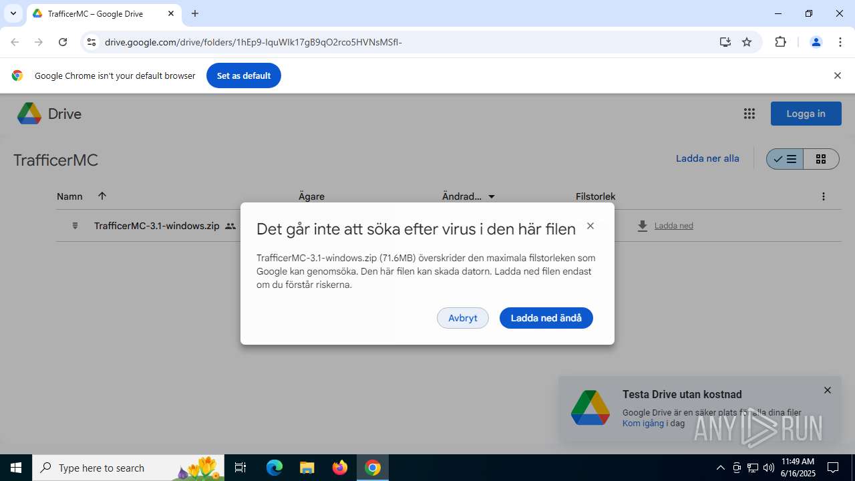The height and width of the screenshot is (481, 855).
Task: Close the virus scan warning dialog
Action: click(590, 226)
